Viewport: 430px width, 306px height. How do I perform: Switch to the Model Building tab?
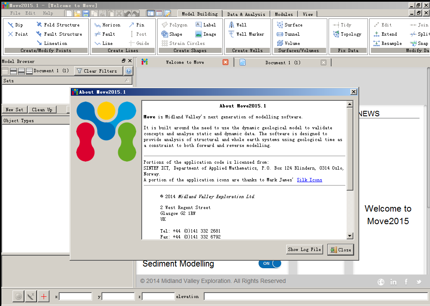coord(199,14)
